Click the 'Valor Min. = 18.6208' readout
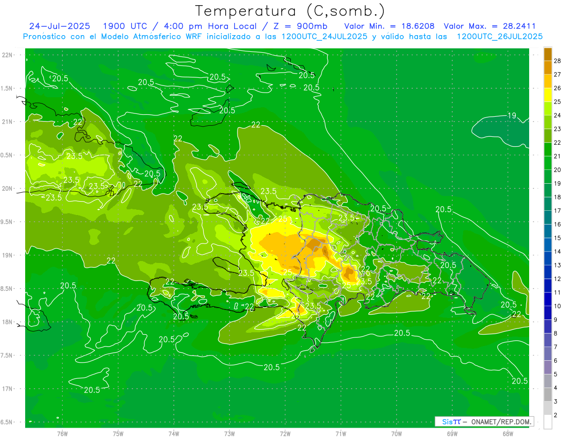This screenshot has width=570, height=440. (x=389, y=26)
